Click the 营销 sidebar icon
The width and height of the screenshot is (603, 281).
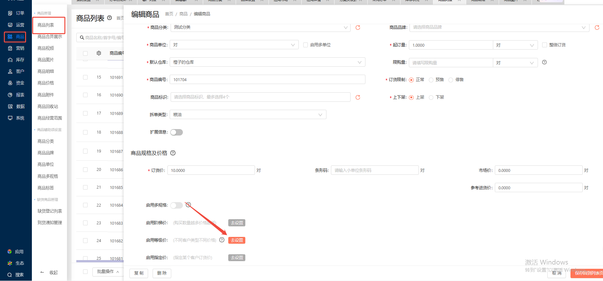[10, 48]
